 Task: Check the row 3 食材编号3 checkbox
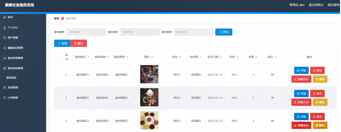click(x=58, y=121)
